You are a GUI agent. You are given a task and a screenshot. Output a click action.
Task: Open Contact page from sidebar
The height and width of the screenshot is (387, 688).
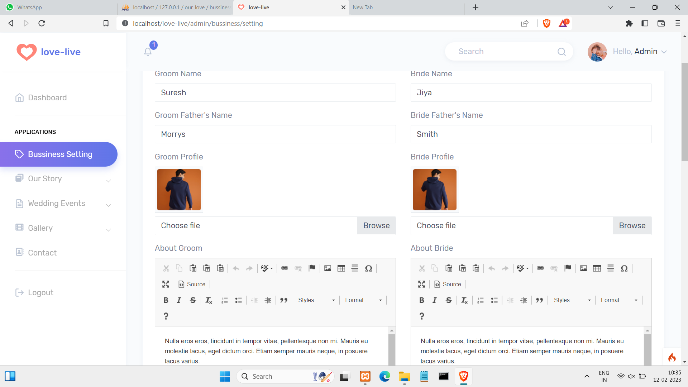(x=36, y=253)
